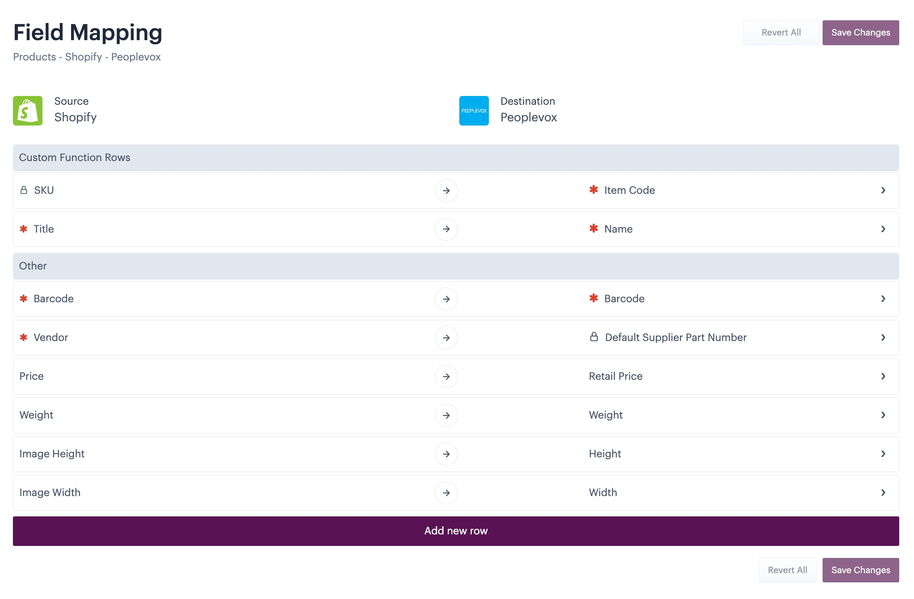Click the lock icon beside SKU
This screenshot has width=914, height=599.
click(x=24, y=190)
